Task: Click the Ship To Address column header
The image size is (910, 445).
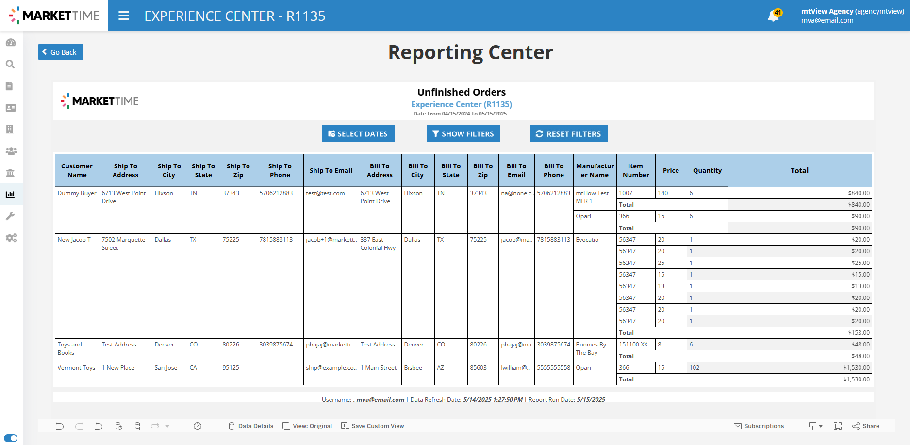Action: [126, 170]
